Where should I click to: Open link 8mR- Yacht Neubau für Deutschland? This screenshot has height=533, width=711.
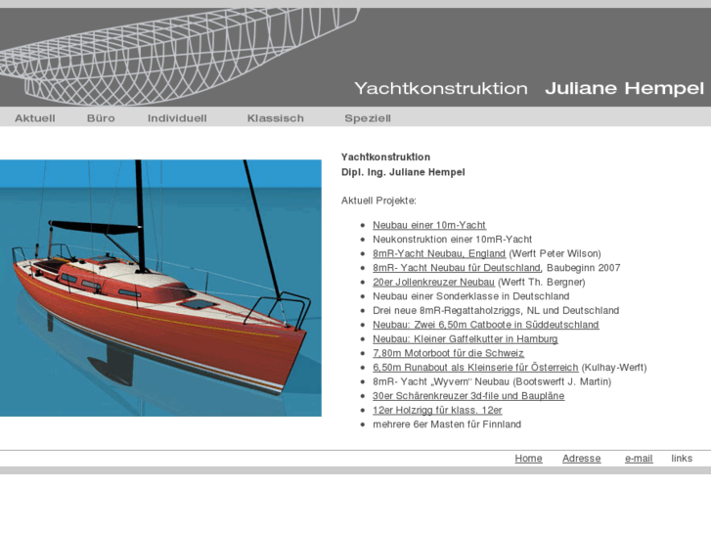tap(457, 268)
